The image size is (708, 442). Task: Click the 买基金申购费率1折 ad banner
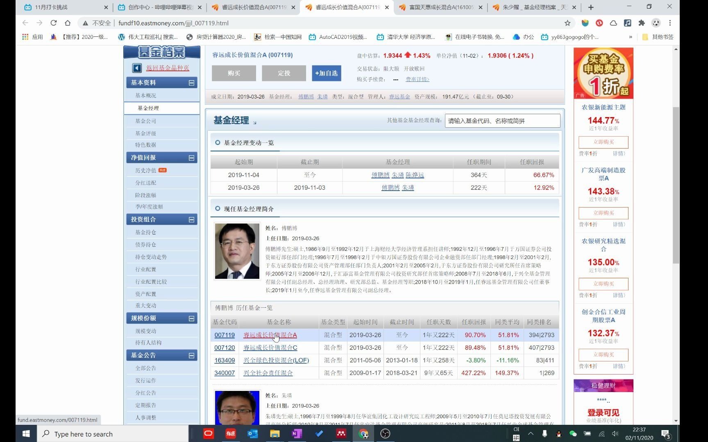click(604, 73)
